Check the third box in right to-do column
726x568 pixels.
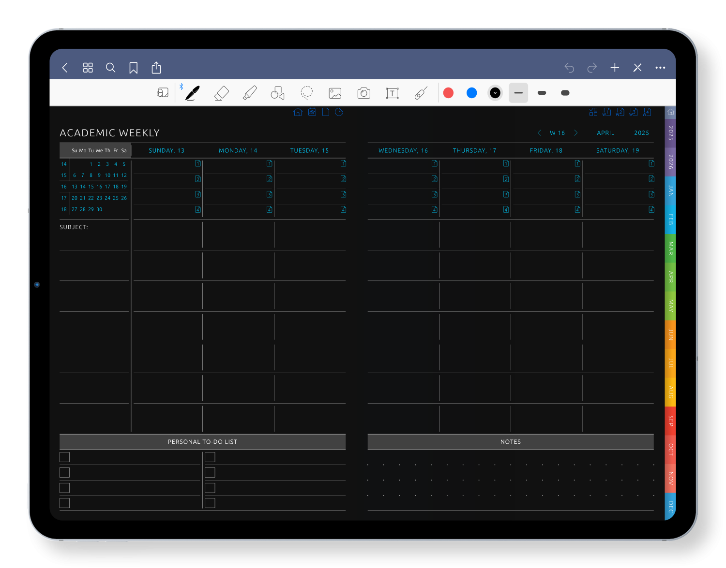tap(210, 488)
